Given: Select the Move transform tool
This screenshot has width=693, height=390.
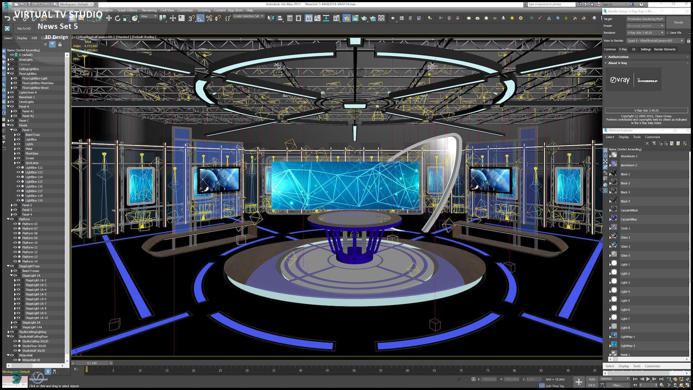Looking at the screenshot, I should coord(109,18).
